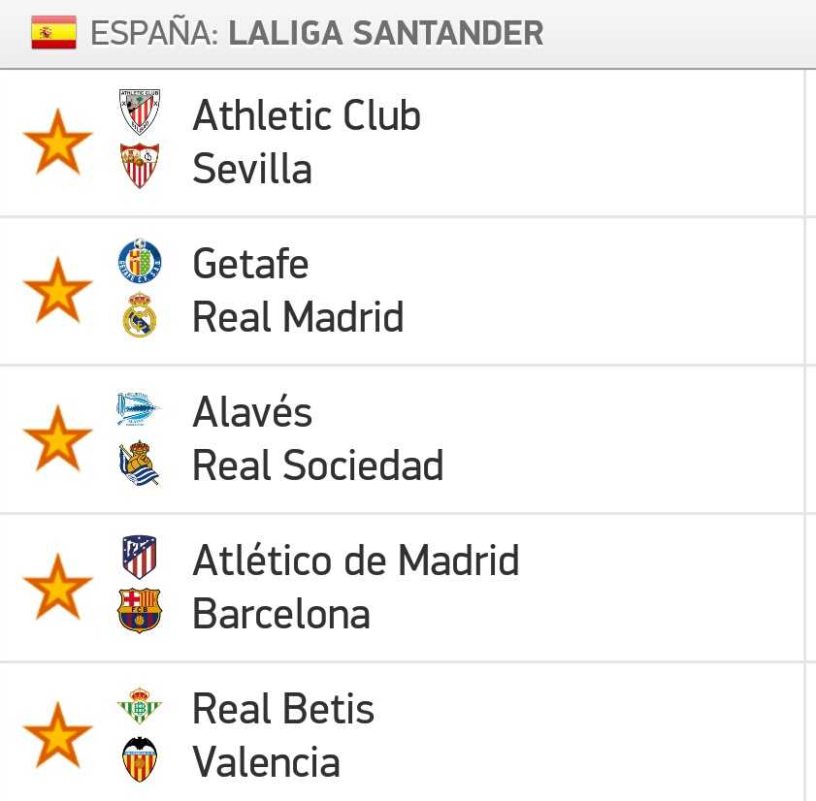Click the Alavés crest icon

[139, 409]
